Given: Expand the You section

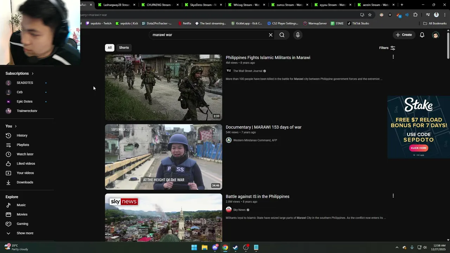Looking at the screenshot, I should point(11,126).
